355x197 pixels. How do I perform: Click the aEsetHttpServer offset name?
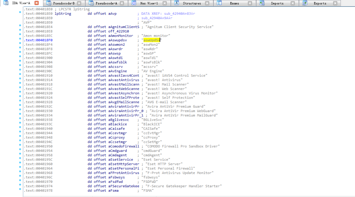[124, 164]
